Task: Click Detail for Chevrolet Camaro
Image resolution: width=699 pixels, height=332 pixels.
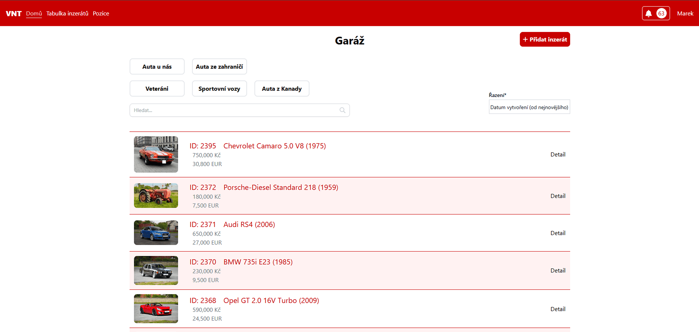Action: [558, 155]
